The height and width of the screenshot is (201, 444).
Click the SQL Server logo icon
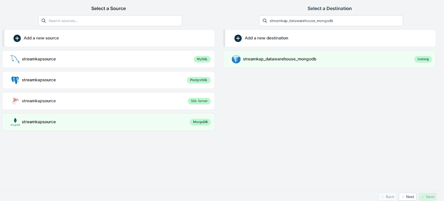[15, 101]
